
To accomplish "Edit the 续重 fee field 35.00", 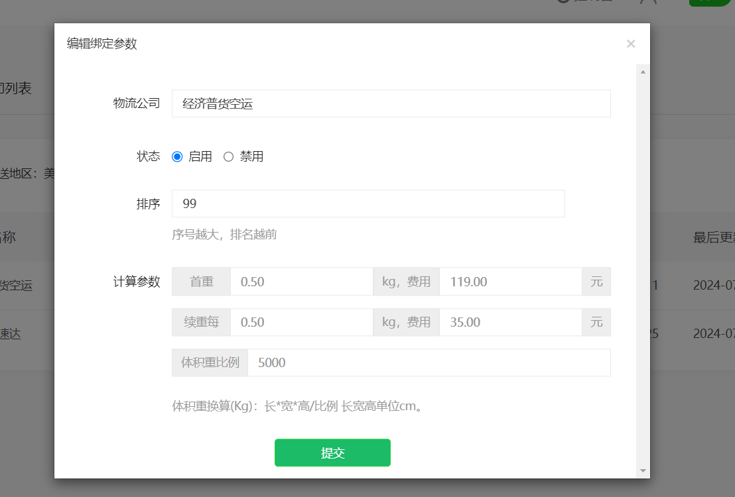I will (x=511, y=322).
